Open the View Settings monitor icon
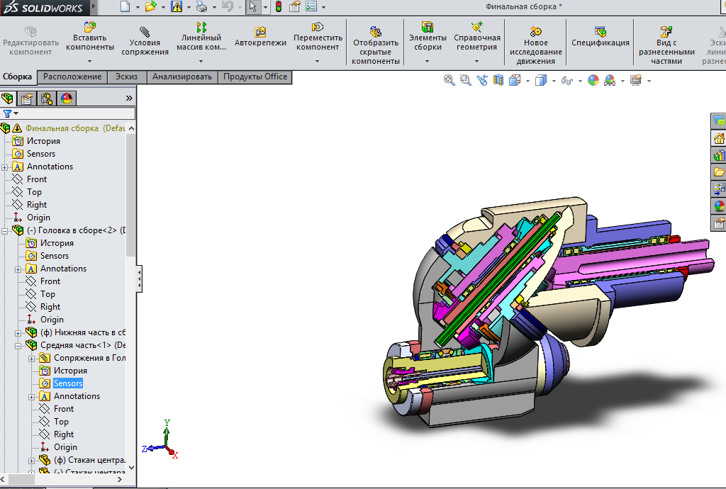Image resolution: width=726 pixels, height=489 pixels. pyautogui.click(x=636, y=80)
